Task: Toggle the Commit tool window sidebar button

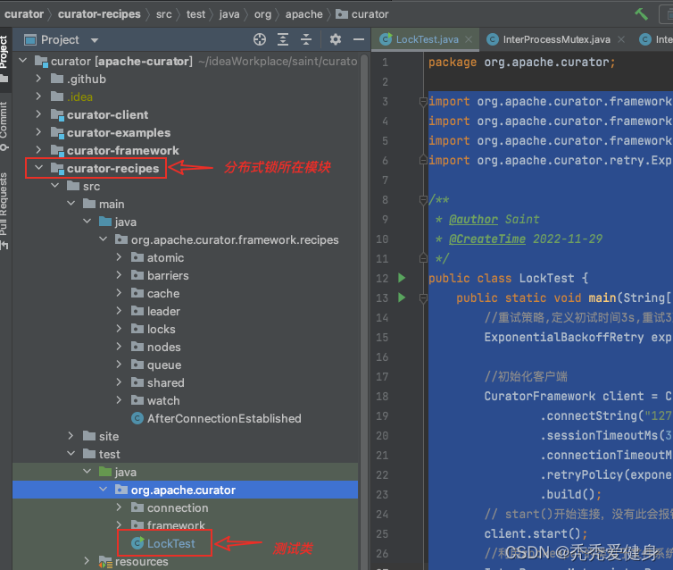Action: (4, 123)
